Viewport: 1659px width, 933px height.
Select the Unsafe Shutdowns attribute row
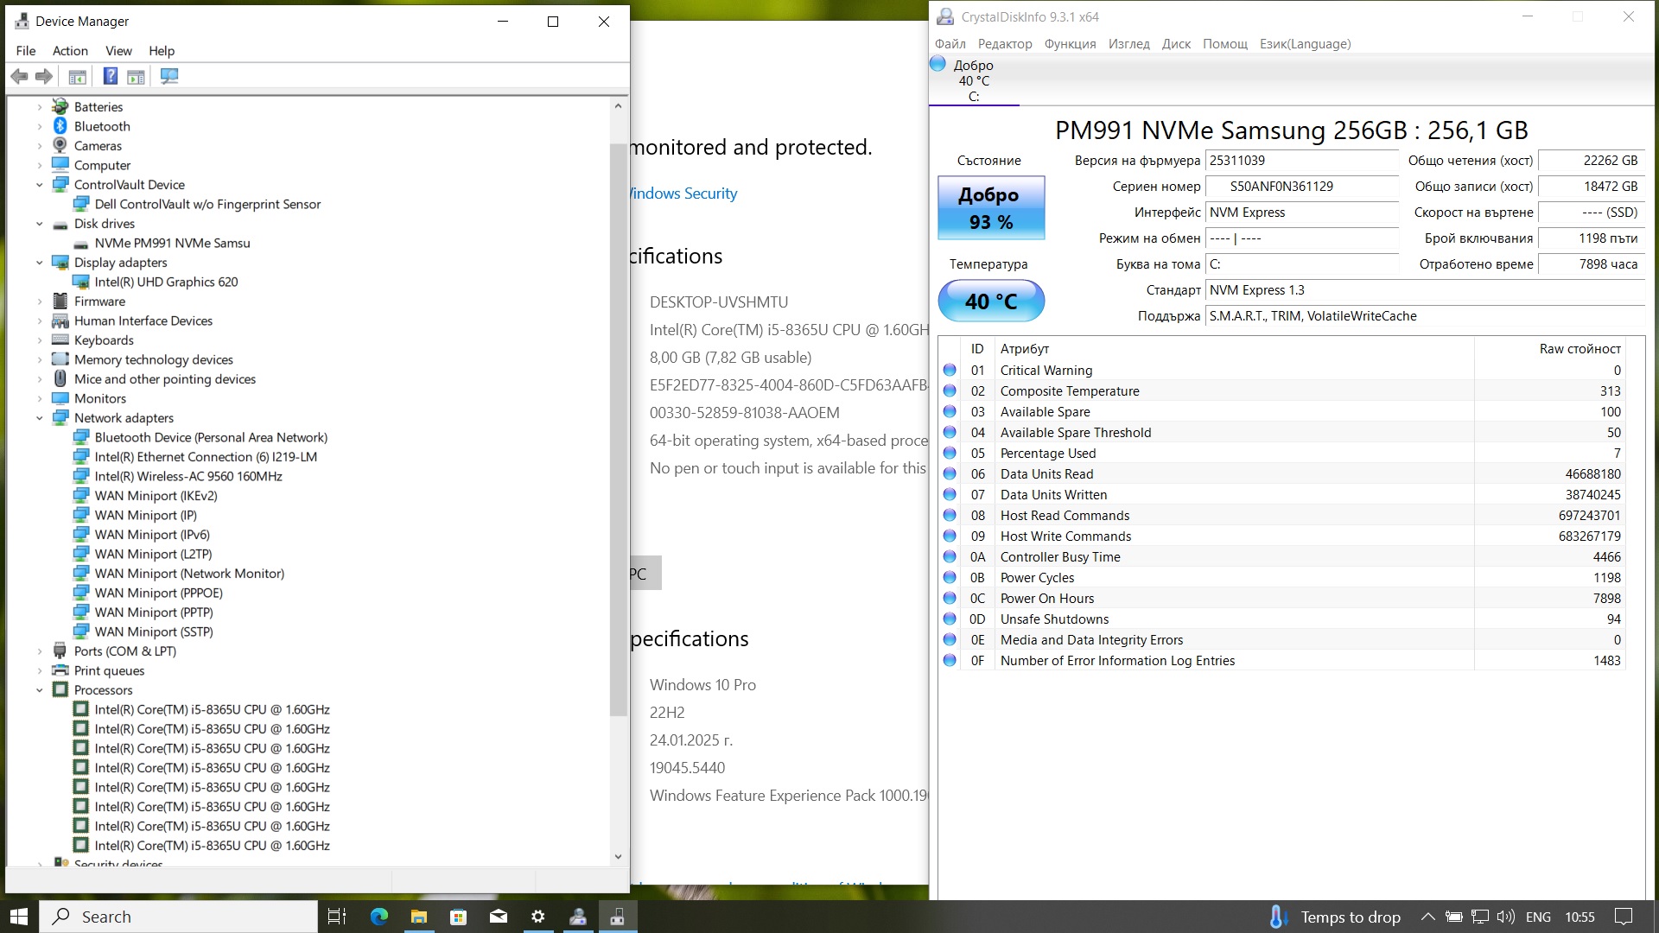click(1282, 619)
